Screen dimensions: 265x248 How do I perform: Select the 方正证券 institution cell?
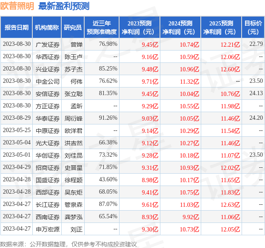(48, 106)
